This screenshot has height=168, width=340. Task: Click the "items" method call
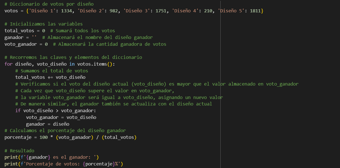[x=100, y=64]
